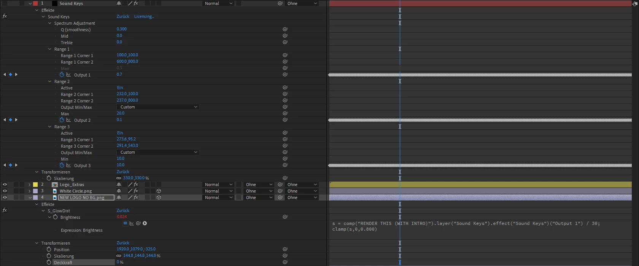639x266 pixels.
Task: Open parent dropdown for NEW LOGO NO BG.png
Action: [x=302, y=198]
